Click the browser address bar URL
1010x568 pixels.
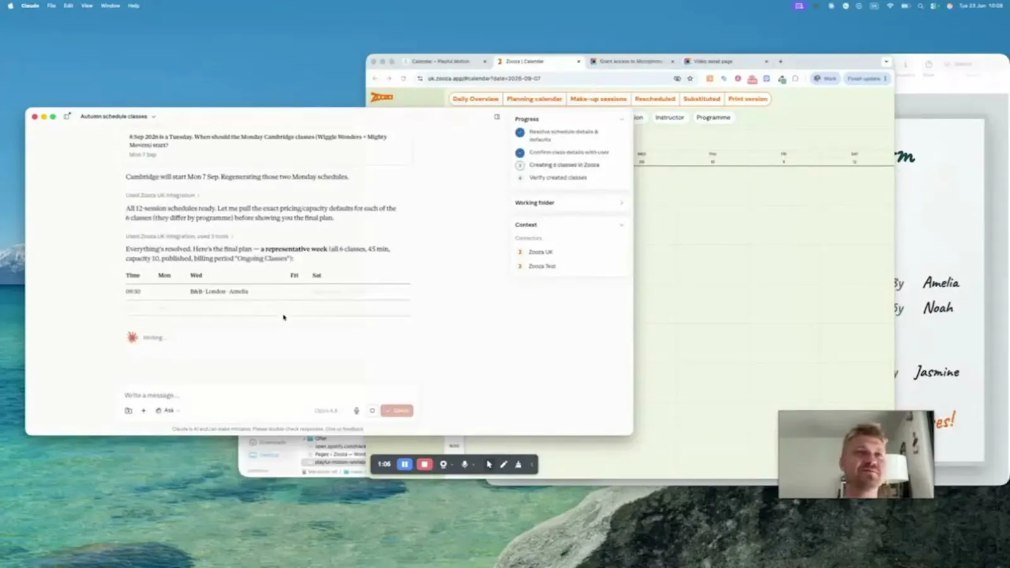[484, 78]
